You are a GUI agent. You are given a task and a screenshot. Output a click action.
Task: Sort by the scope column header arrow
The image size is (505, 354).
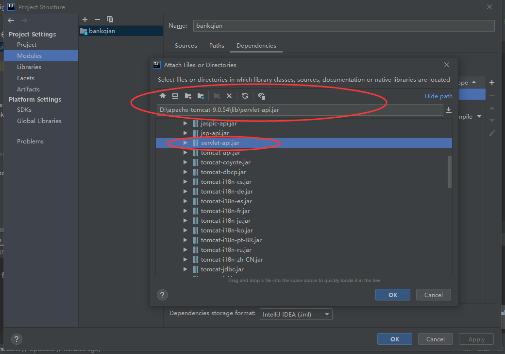click(474, 83)
